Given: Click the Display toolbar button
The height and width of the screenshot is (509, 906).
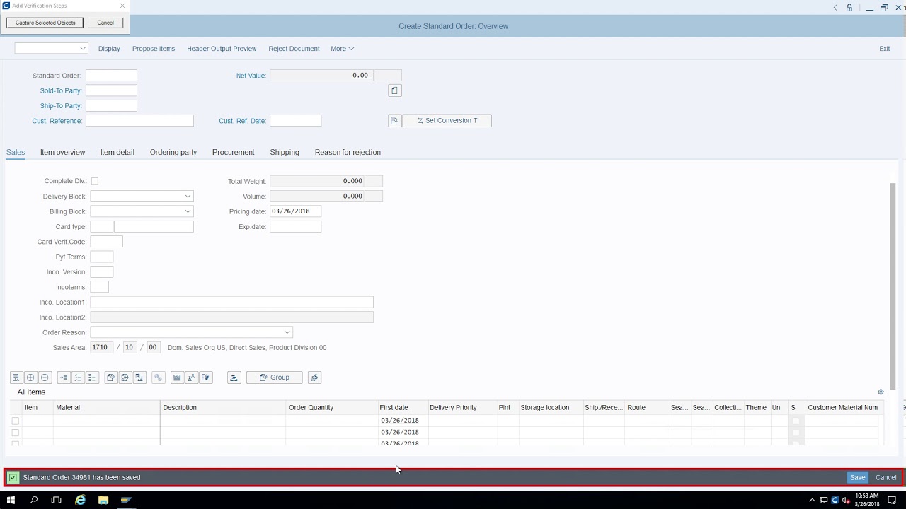Looking at the screenshot, I should pyautogui.click(x=109, y=49).
